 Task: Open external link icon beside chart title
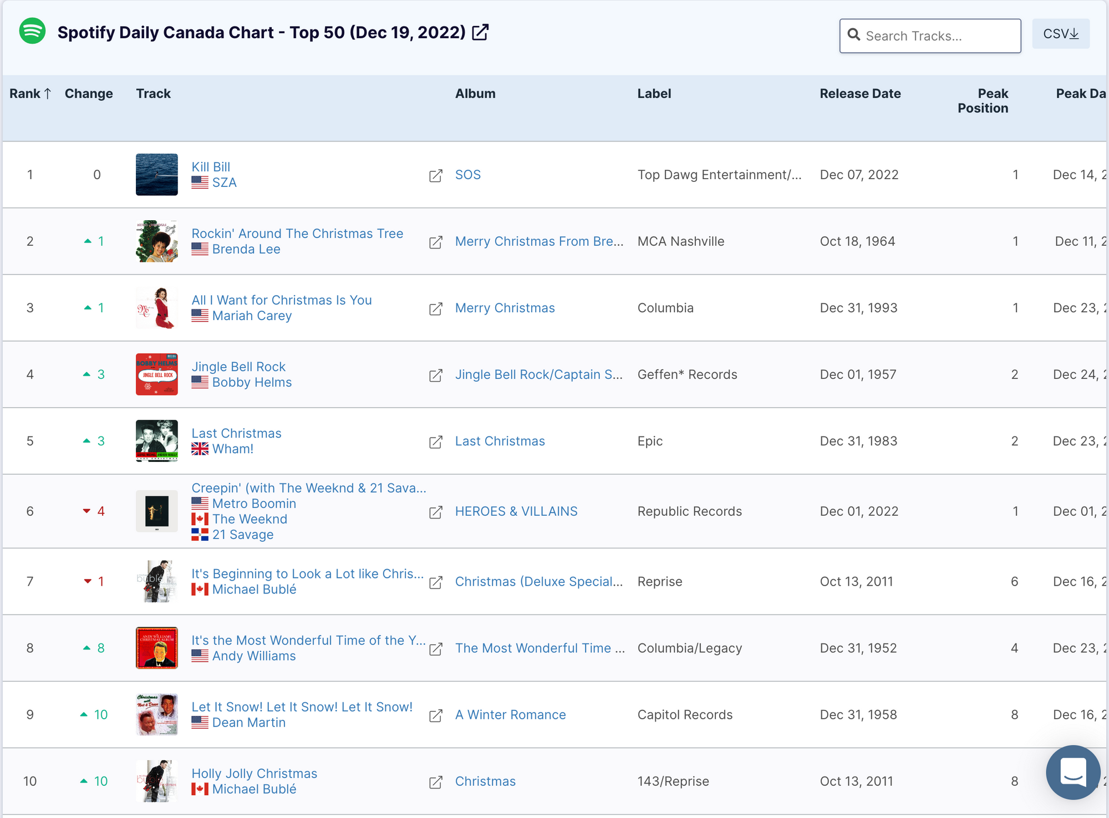click(480, 32)
